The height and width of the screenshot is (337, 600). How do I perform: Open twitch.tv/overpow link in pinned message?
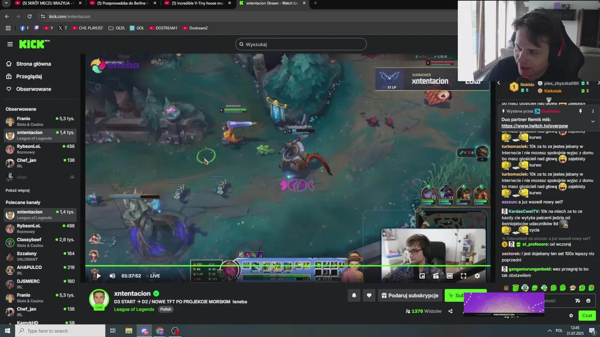534,126
